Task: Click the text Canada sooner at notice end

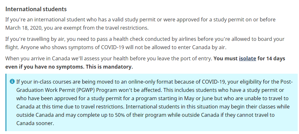Action: (35, 123)
